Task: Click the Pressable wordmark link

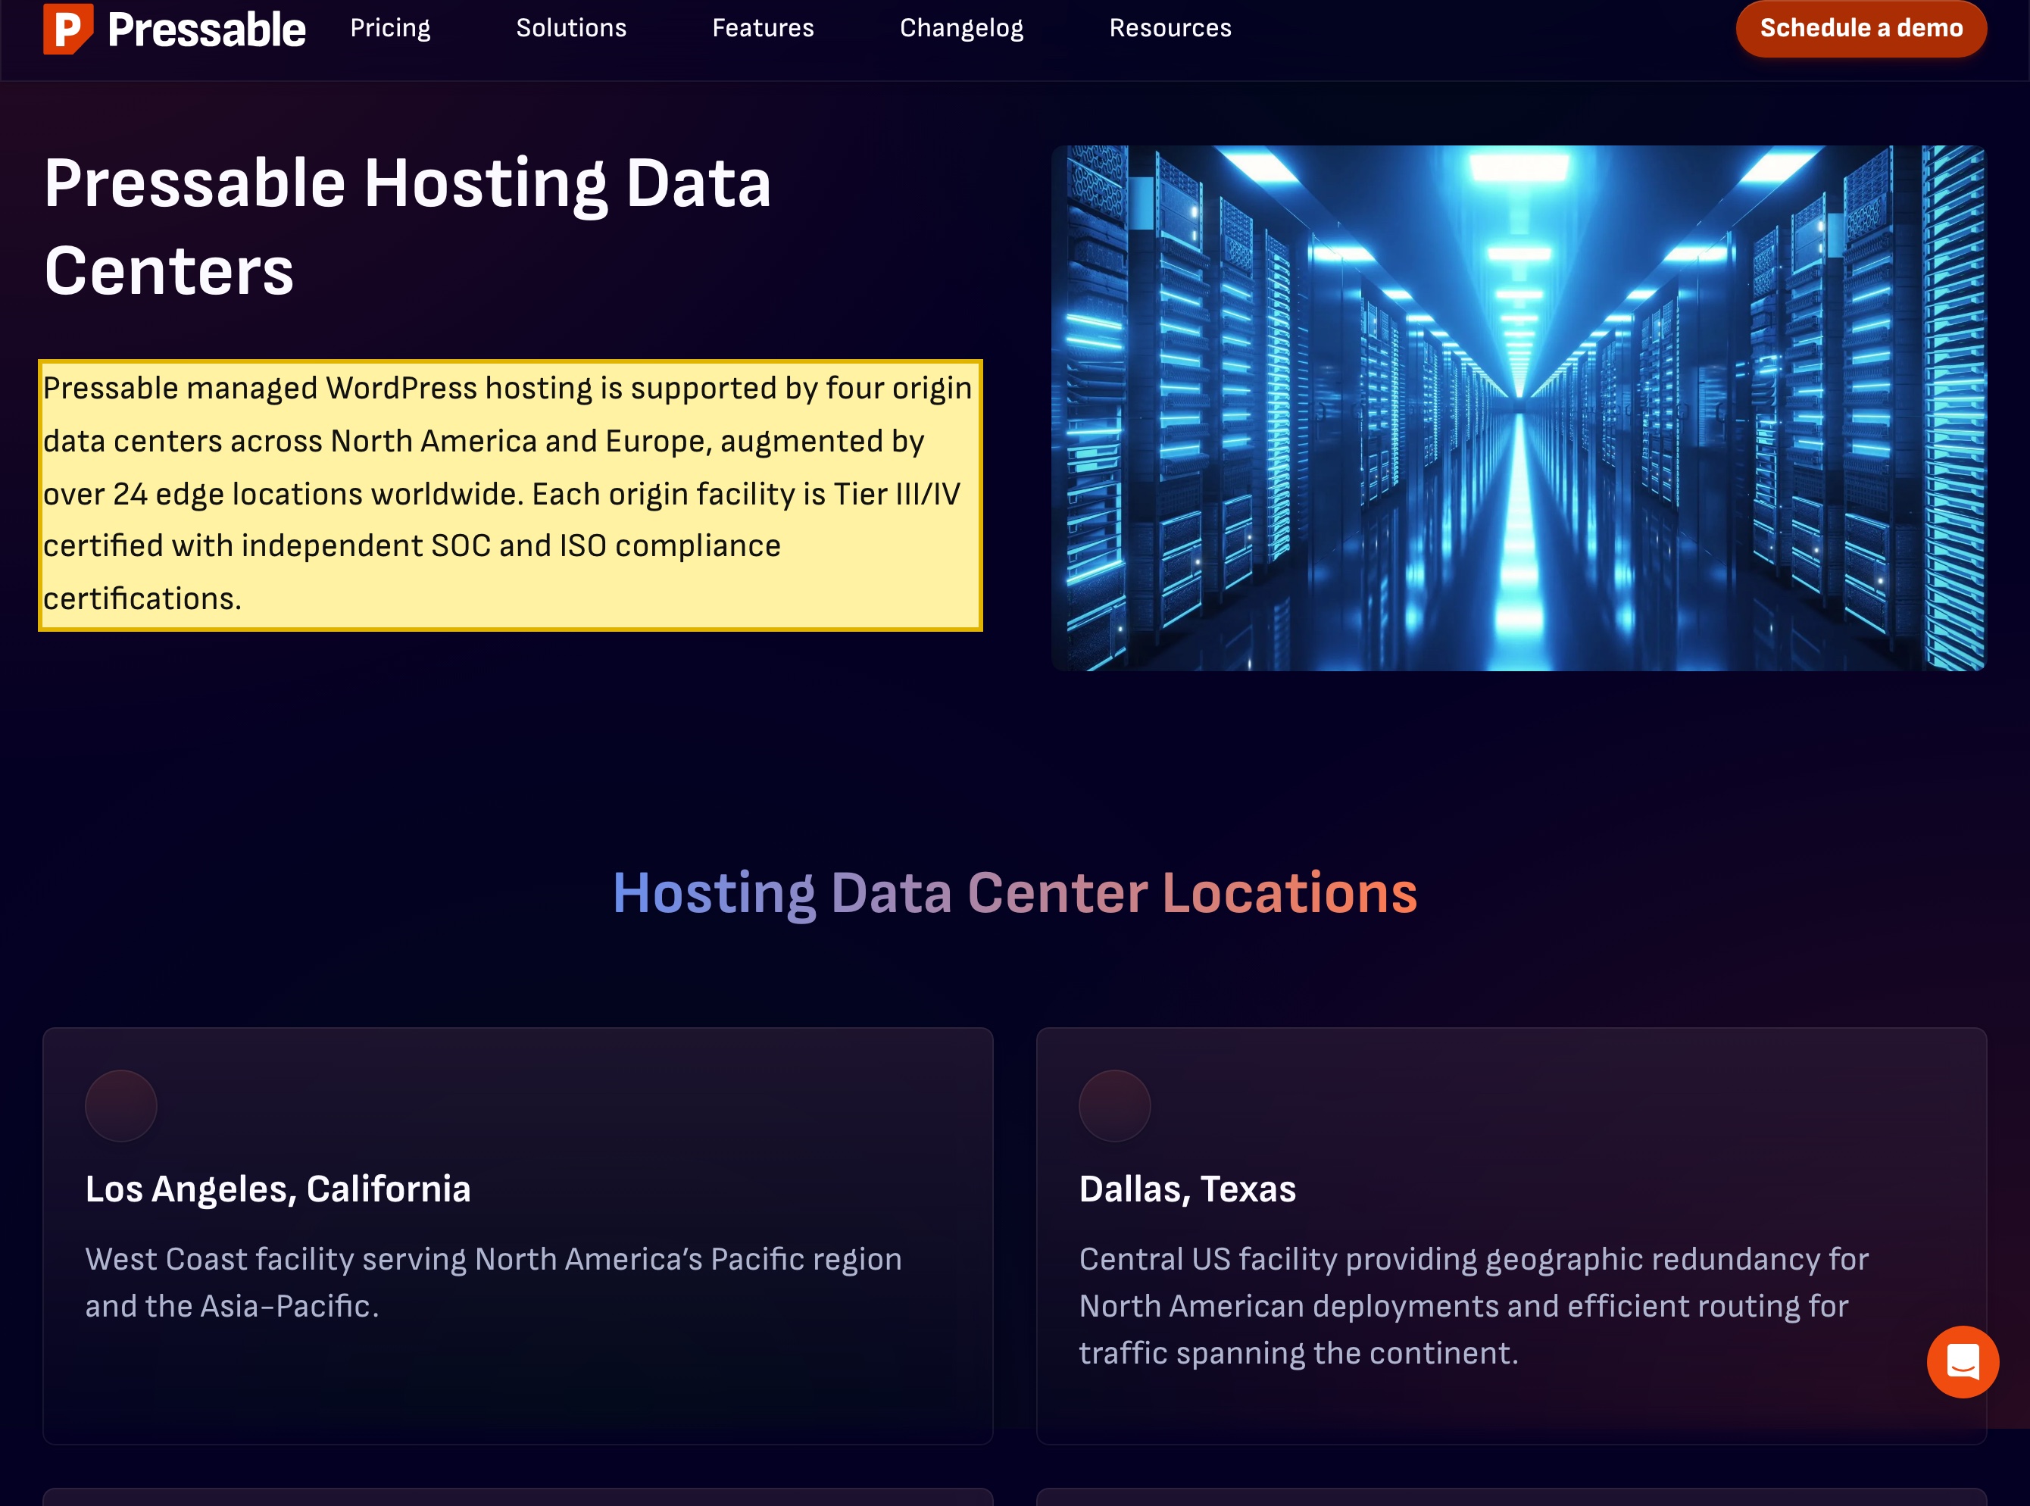Action: click(207, 30)
